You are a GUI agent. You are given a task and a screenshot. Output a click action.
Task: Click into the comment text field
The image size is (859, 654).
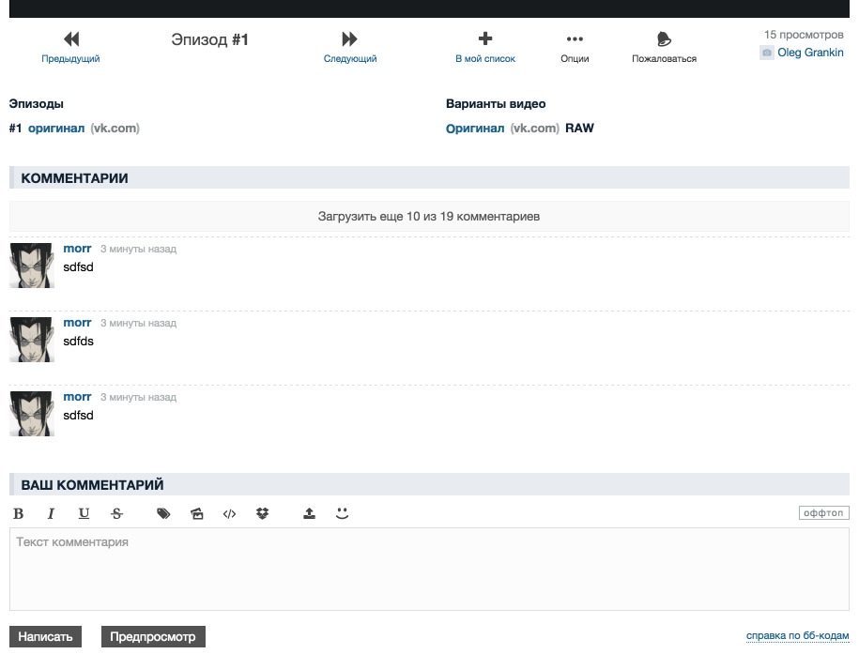[429, 569]
